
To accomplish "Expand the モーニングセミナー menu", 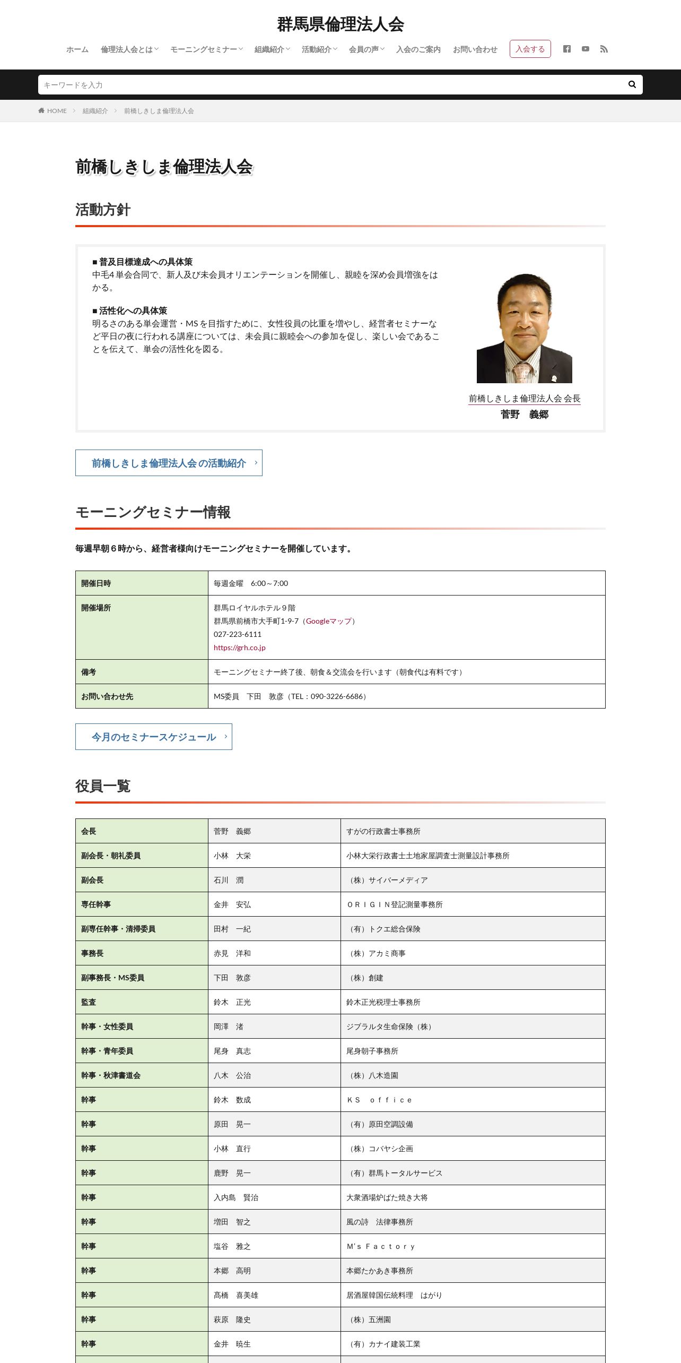I will click(x=206, y=49).
